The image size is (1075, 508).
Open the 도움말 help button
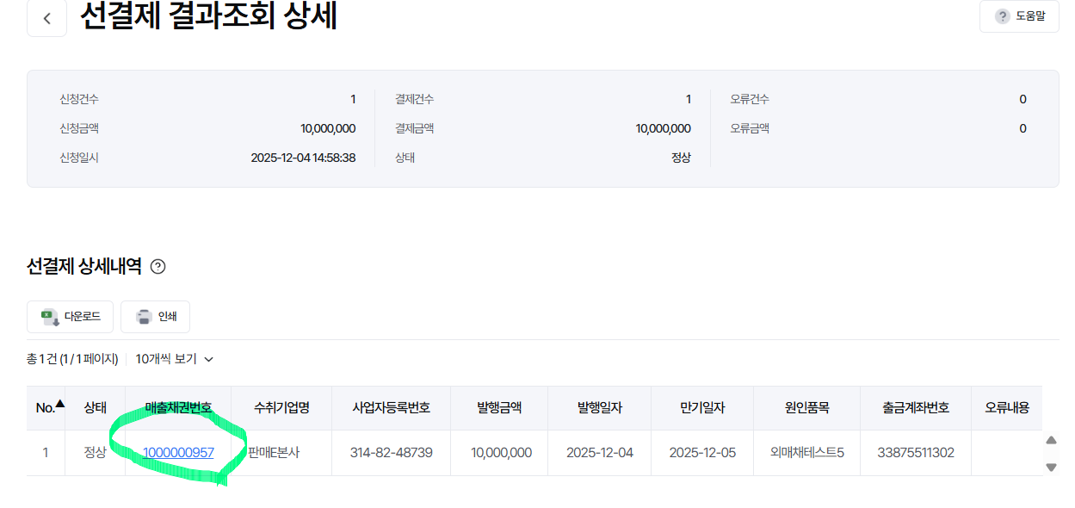tap(1019, 16)
